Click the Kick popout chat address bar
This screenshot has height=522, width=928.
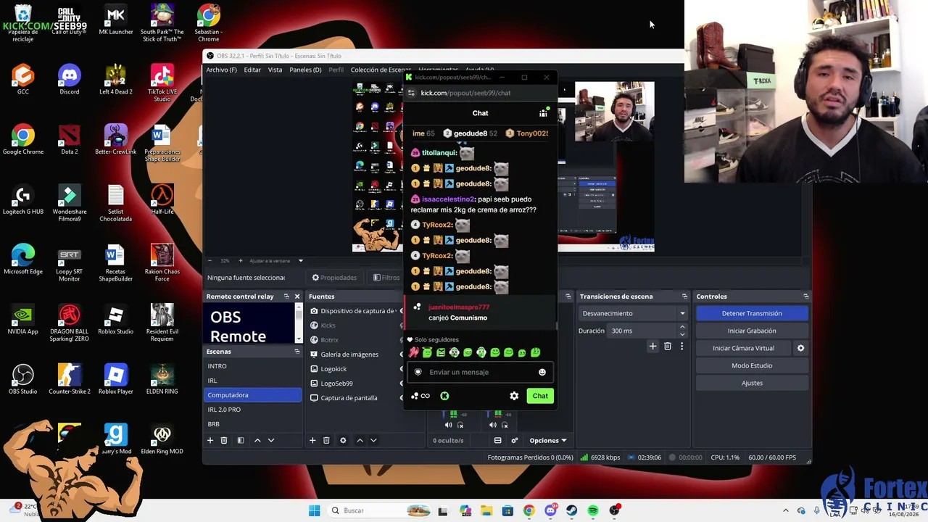click(x=480, y=93)
